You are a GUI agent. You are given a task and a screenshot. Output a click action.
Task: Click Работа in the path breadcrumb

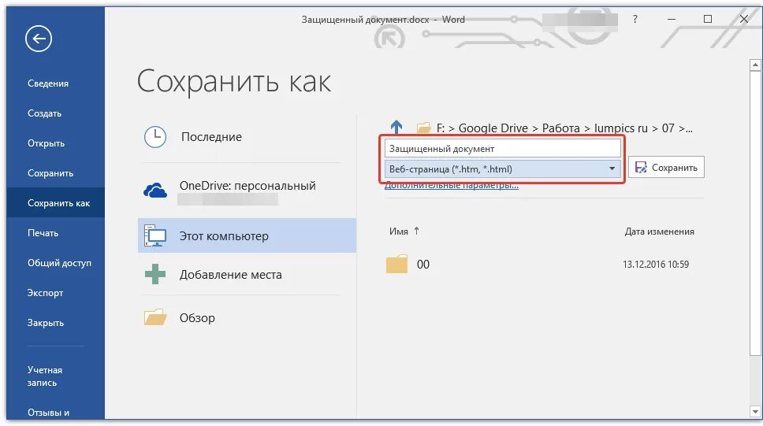(560, 128)
